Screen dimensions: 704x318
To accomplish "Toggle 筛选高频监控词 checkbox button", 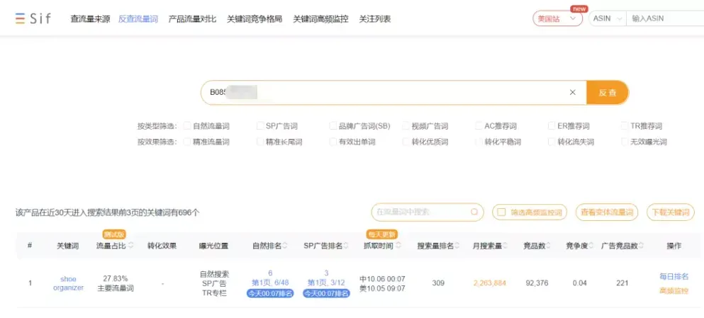I will 530,212.
